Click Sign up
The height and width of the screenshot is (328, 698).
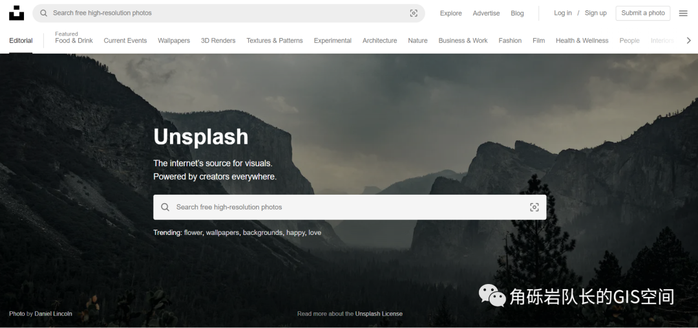(596, 13)
